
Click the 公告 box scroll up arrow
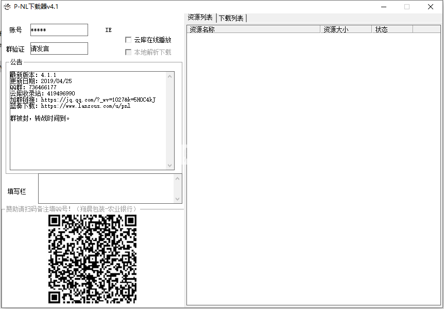170,76
